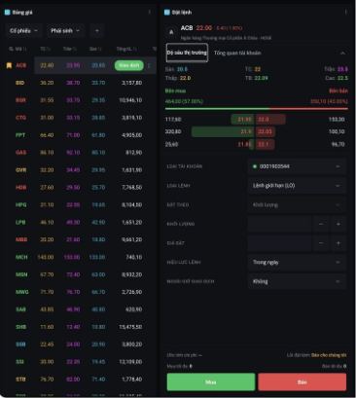Switch to Độ sâu thị trường tab
Image resolution: width=356 pixels, height=398 pixels.
(x=187, y=53)
